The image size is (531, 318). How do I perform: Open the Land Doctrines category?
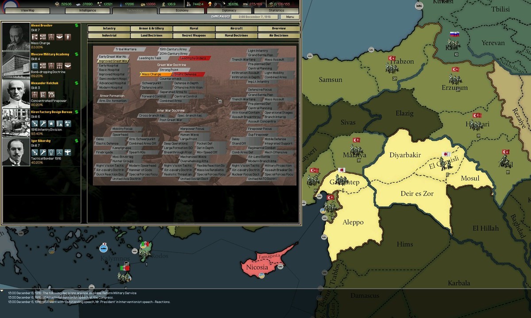point(151,35)
